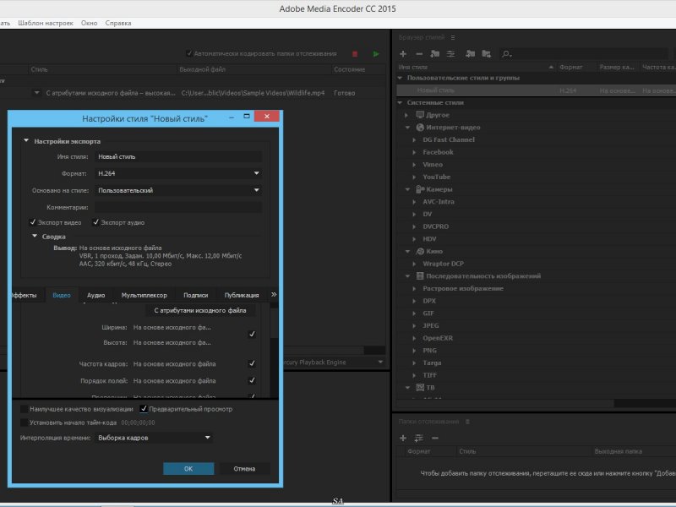Open the Основано на стиле dropdown
Viewport: 676px width, 507px height.
click(x=178, y=190)
